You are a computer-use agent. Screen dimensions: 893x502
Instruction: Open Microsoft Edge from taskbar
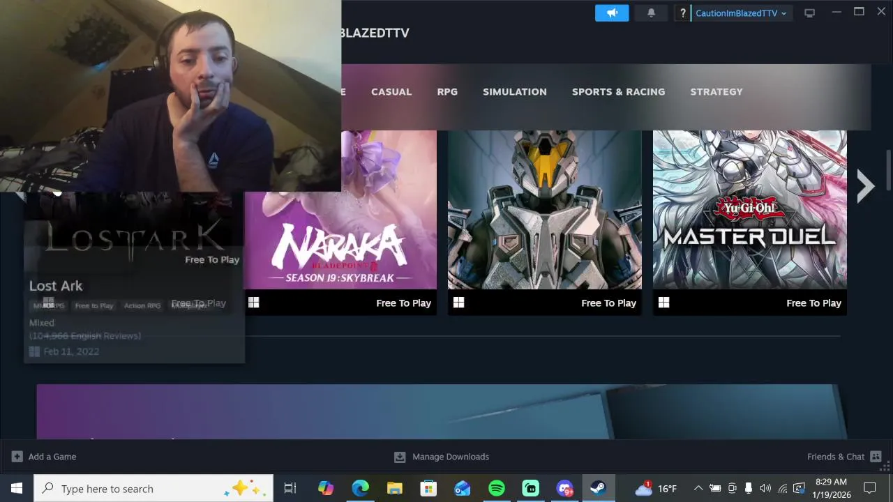tap(360, 488)
